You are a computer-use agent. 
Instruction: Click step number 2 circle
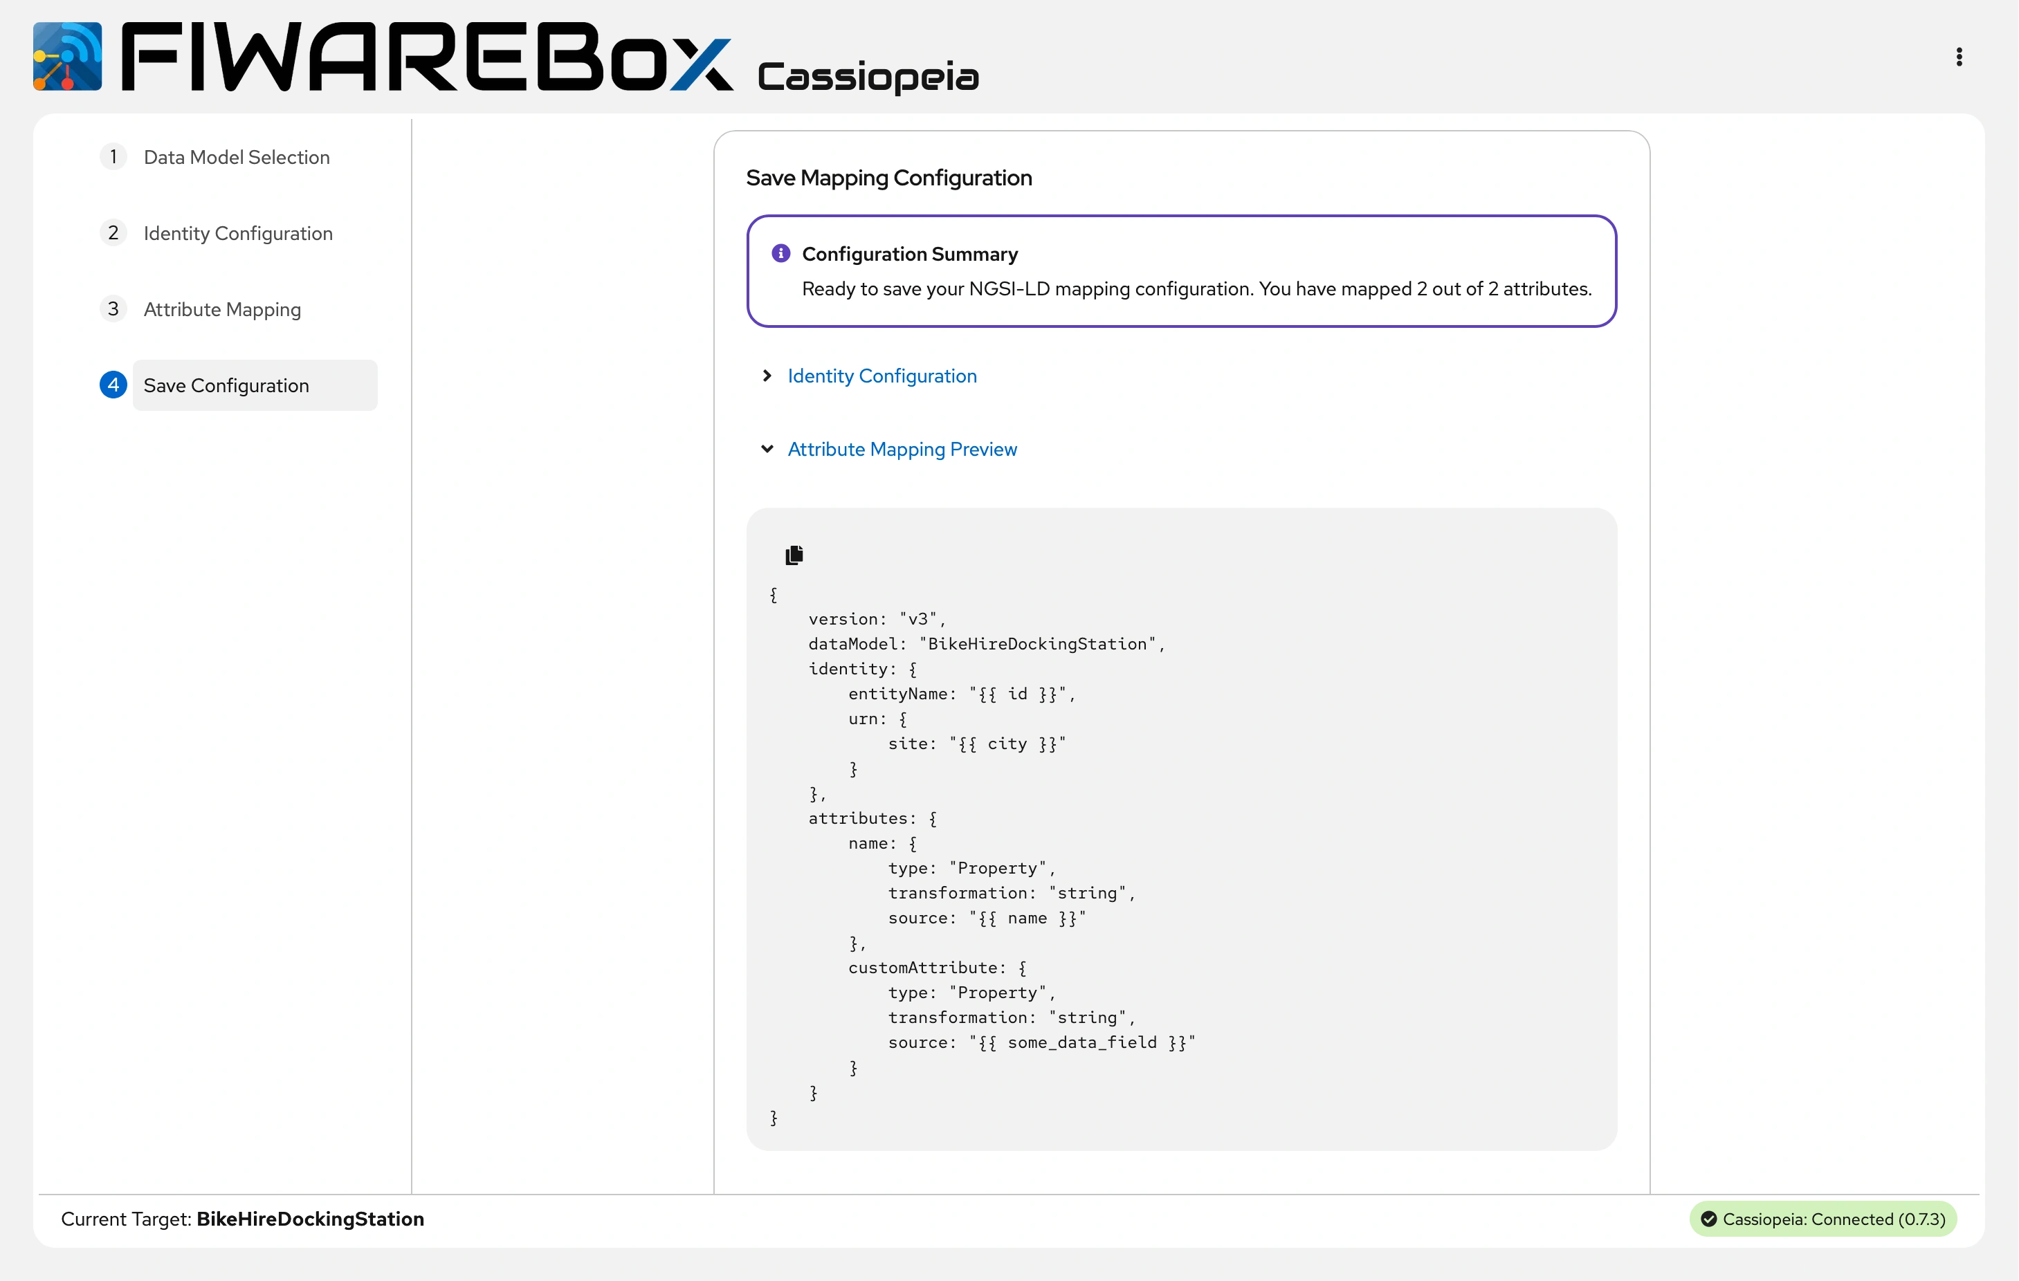pyautogui.click(x=113, y=233)
